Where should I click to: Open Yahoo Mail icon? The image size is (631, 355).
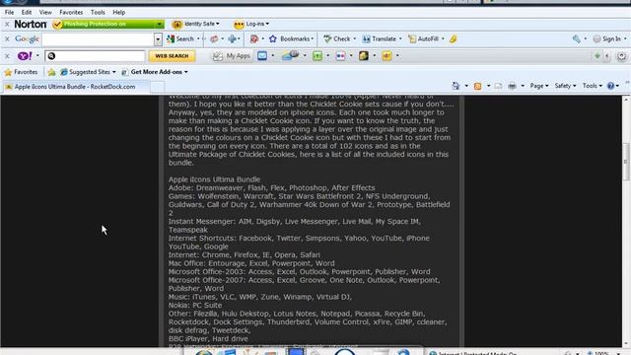(262, 56)
